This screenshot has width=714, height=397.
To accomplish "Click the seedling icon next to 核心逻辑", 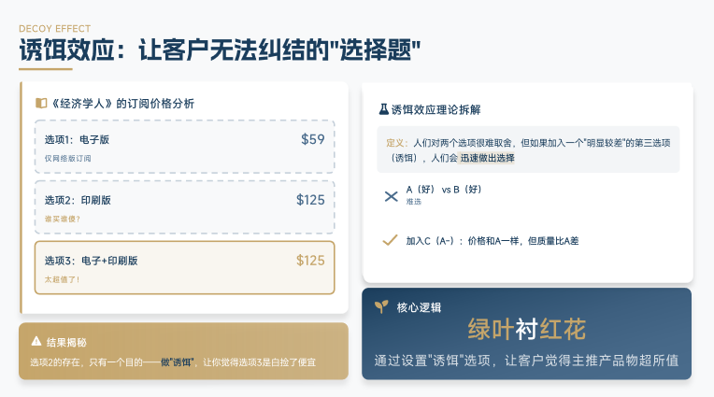I will (381, 306).
